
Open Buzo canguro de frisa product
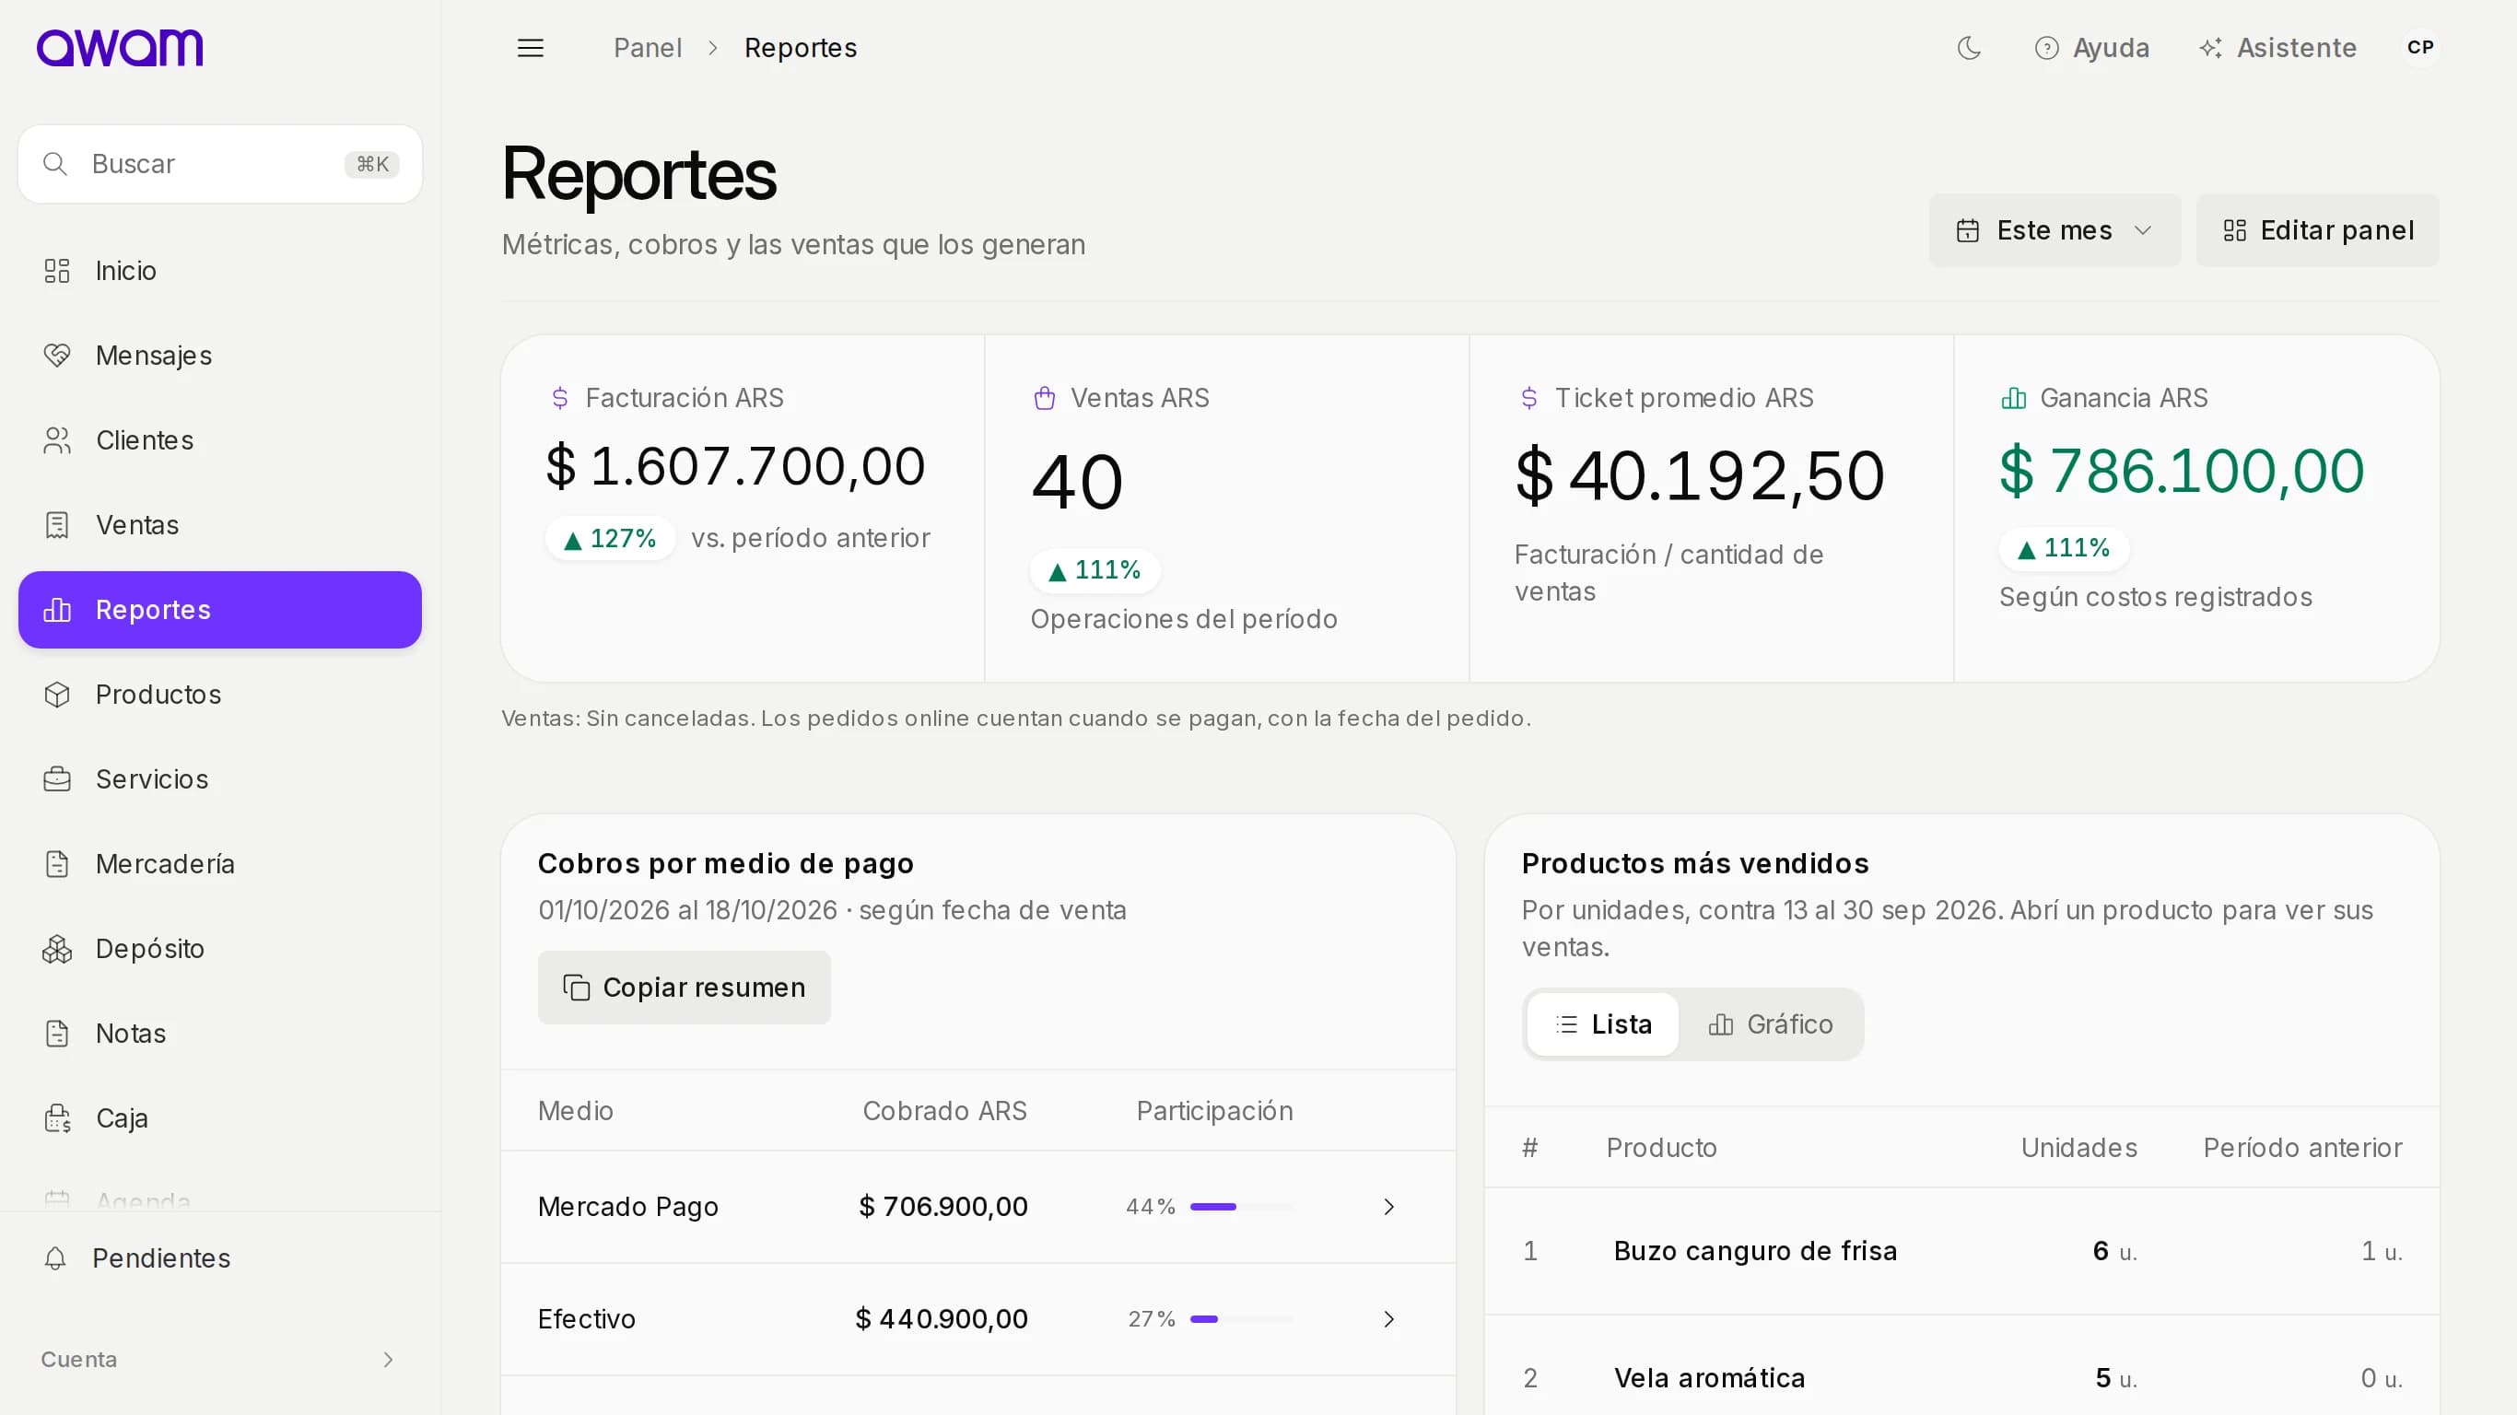(x=1756, y=1252)
